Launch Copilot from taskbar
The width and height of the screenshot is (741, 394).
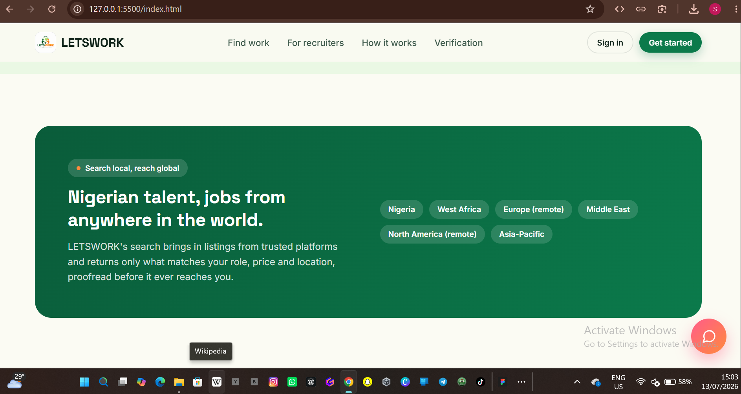coord(141,382)
